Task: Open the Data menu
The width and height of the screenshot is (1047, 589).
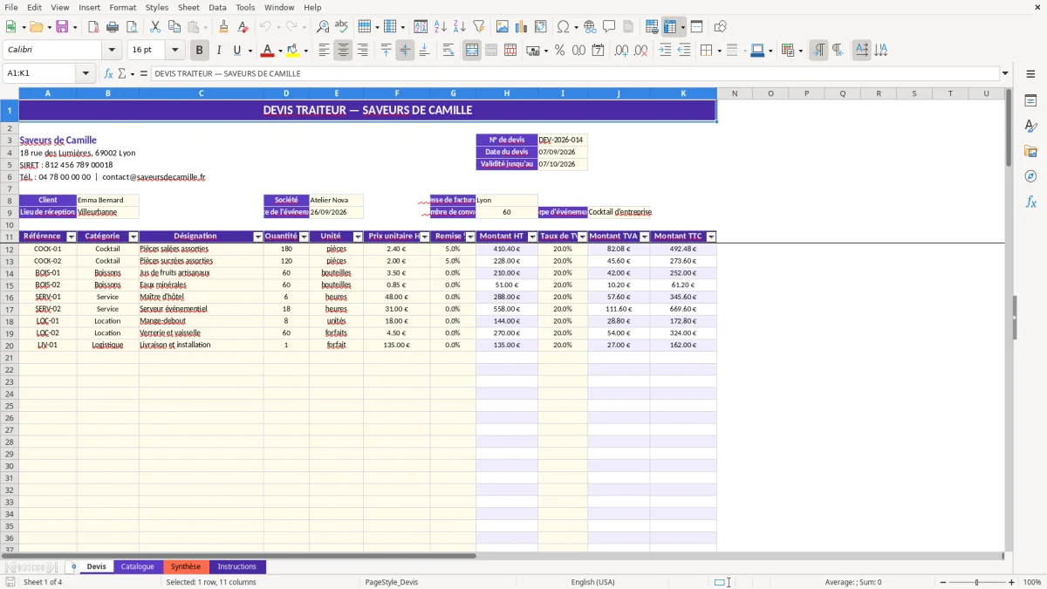Action: click(x=217, y=7)
